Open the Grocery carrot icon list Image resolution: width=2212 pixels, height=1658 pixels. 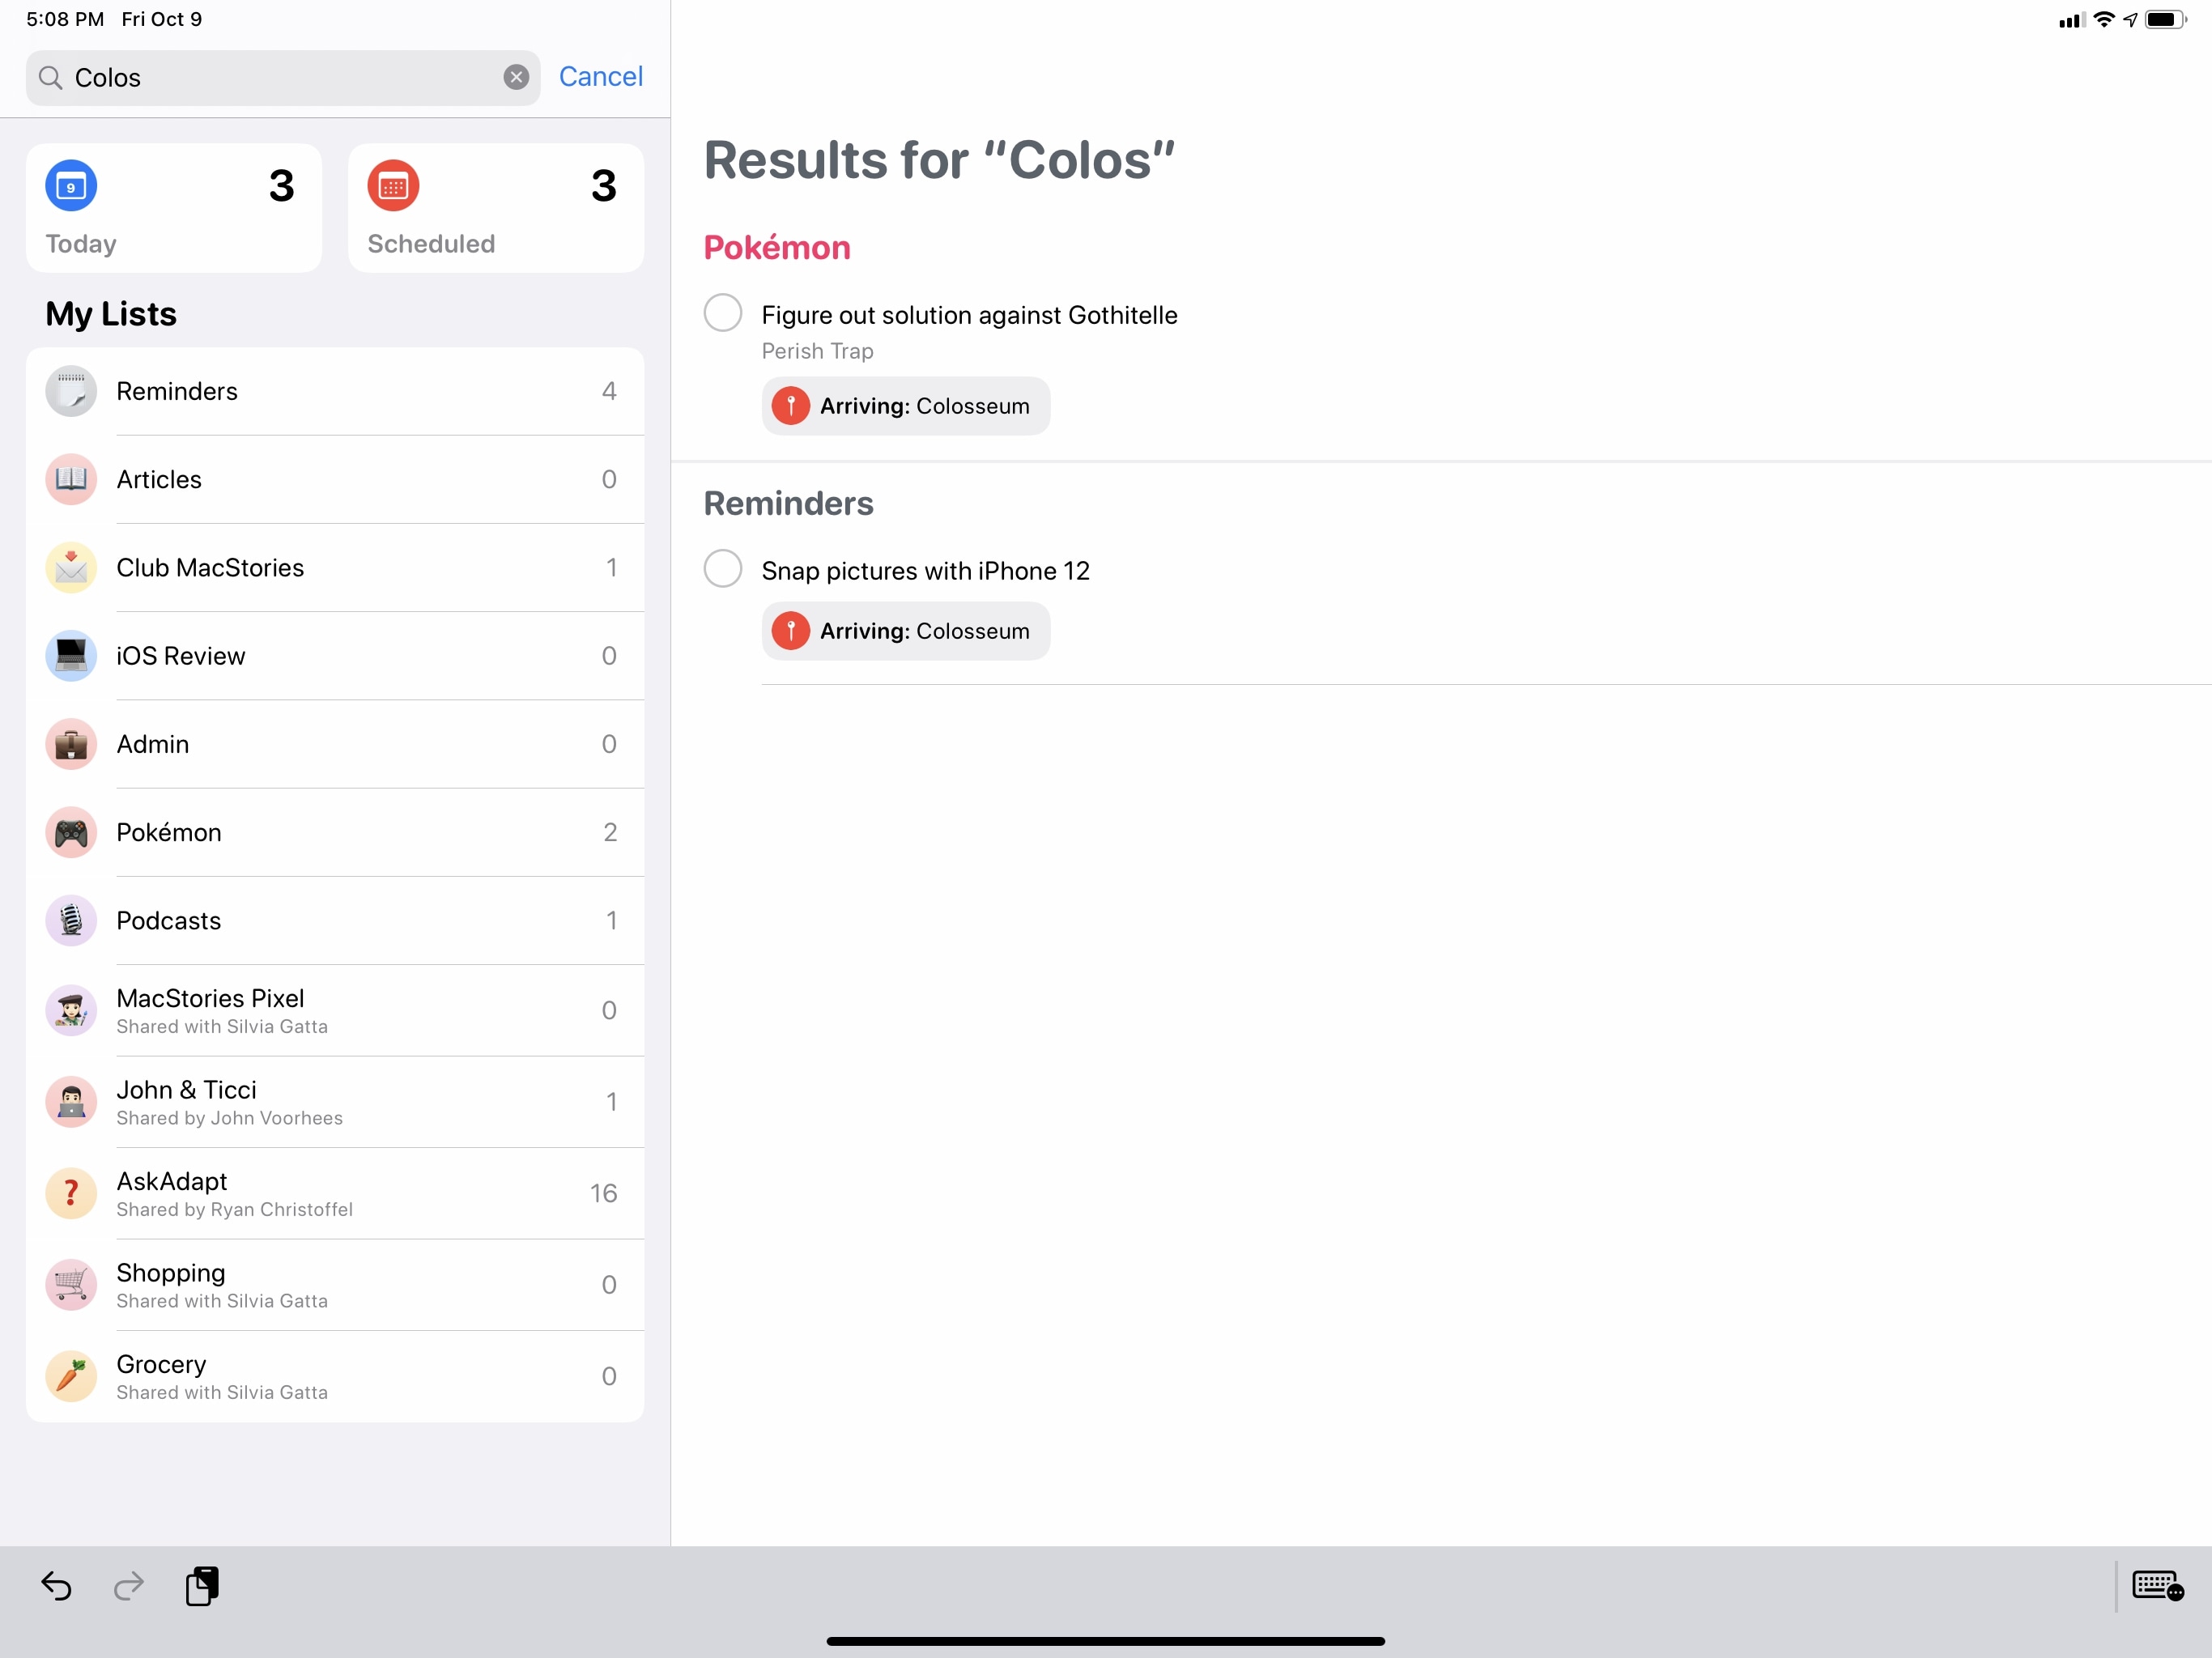tap(71, 1376)
